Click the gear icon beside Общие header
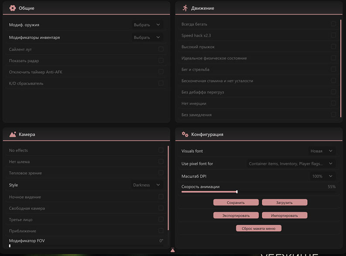 coord(12,8)
